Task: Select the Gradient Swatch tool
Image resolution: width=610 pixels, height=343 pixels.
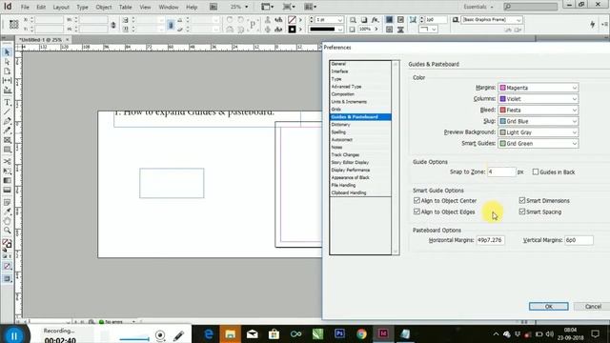Action: 7,180
